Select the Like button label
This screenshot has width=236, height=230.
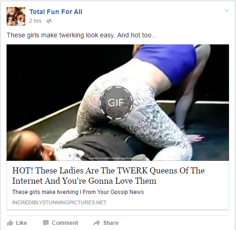(x=21, y=223)
